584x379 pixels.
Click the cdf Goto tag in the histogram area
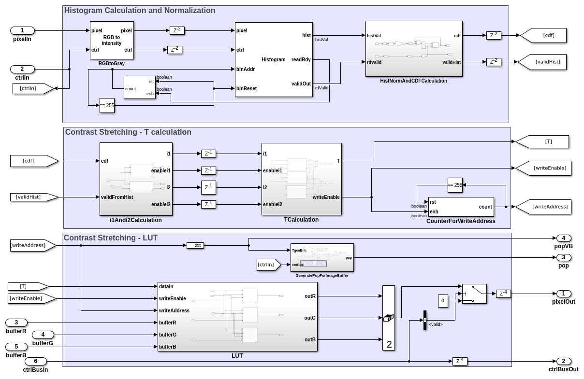pyautogui.click(x=543, y=35)
